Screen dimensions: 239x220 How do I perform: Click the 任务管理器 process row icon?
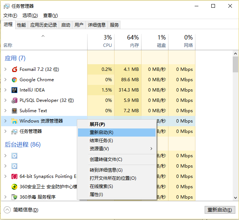[14, 131]
